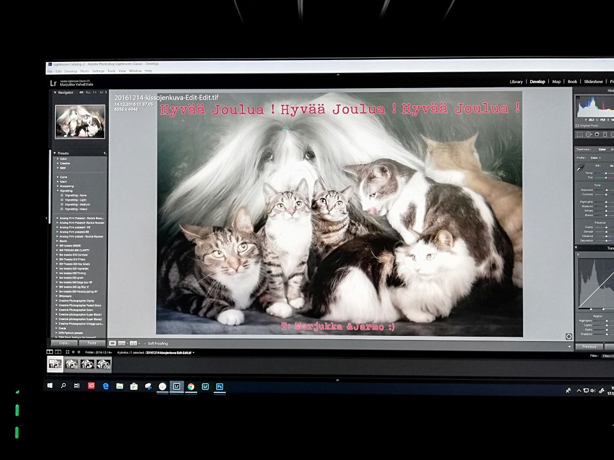This screenshot has height=460, width=614.
Task: Switch to the Book module
Action: pyautogui.click(x=572, y=82)
